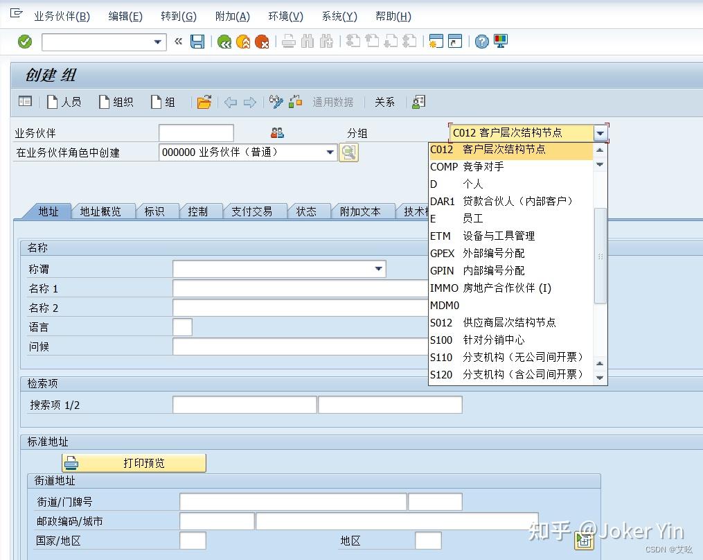
Task: Open the Help question mark icon
Action: 482,42
